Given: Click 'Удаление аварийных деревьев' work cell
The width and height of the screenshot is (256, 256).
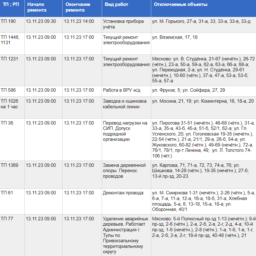Looking at the screenshot, I should [x=126, y=235].
